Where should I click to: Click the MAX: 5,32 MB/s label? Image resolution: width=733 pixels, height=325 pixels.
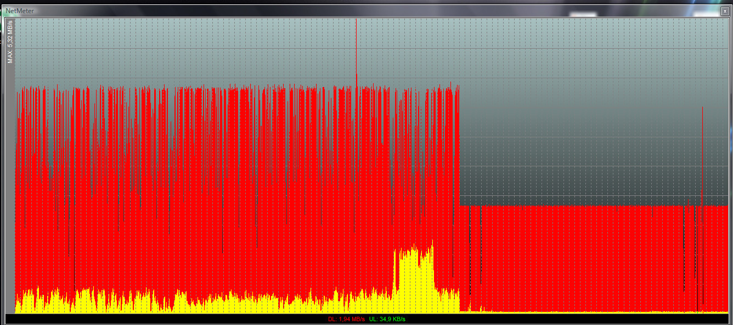10,42
